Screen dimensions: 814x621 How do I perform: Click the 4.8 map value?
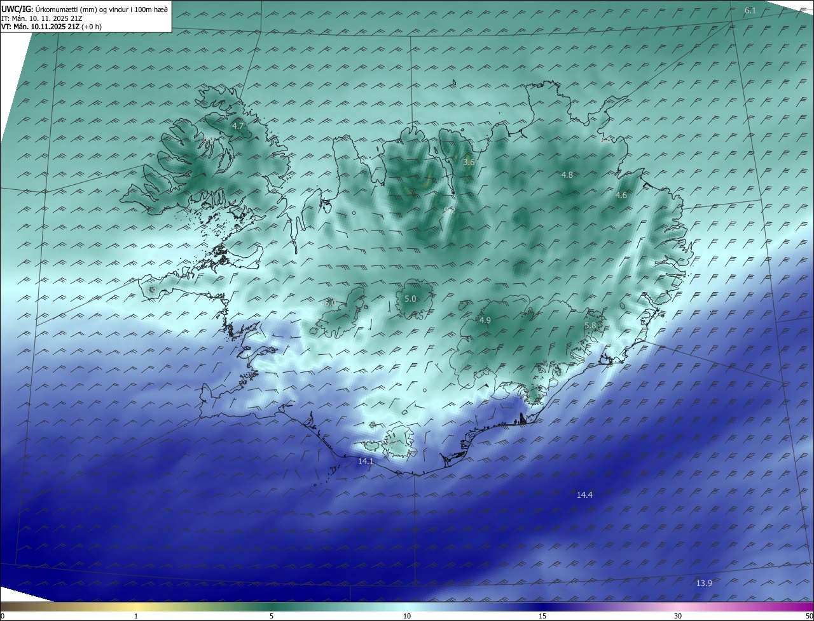pos(567,175)
